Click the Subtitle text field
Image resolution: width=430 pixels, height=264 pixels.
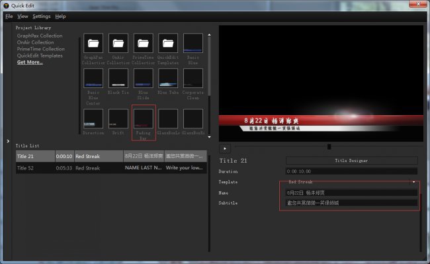coord(351,203)
